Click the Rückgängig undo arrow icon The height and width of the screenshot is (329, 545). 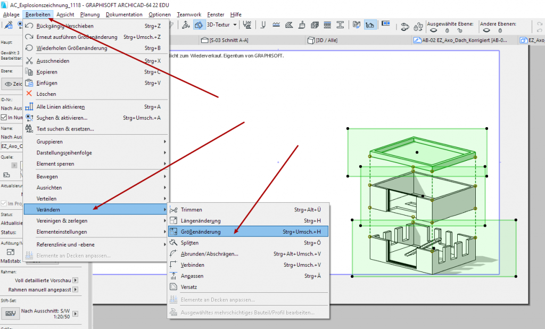tap(29, 26)
